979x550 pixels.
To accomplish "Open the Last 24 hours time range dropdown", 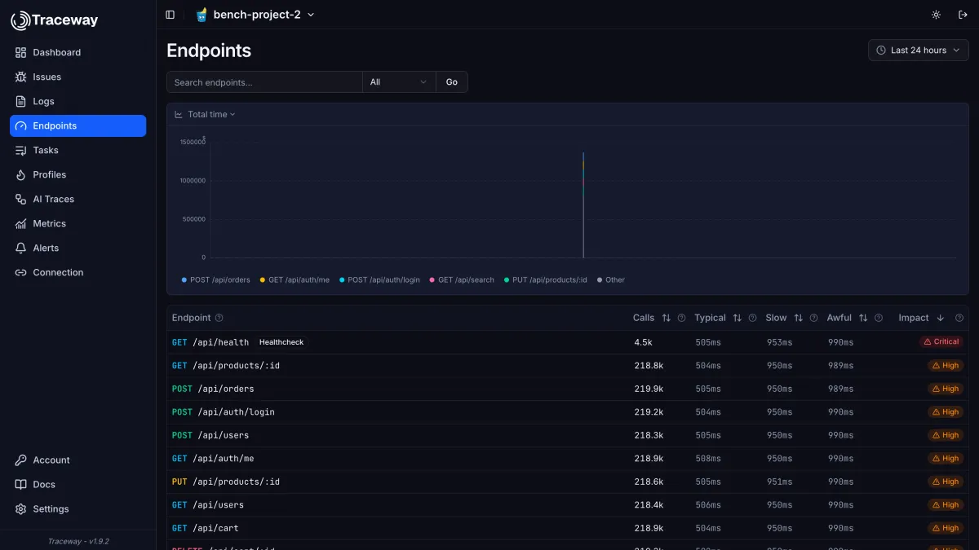I will click(x=919, y=51).
